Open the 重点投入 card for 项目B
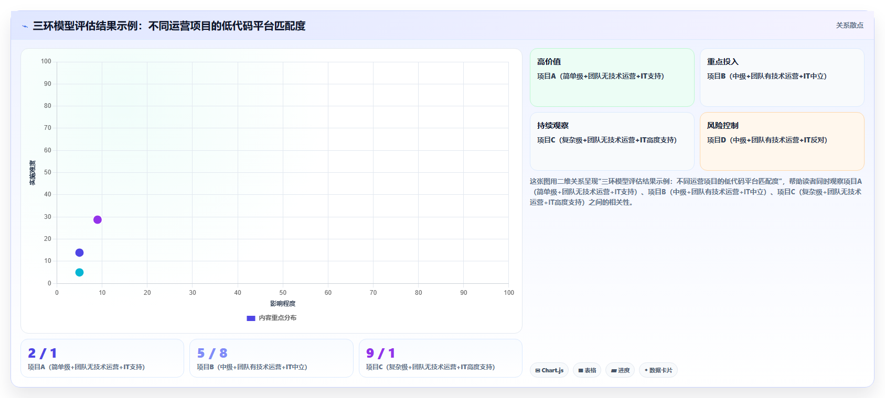This screenshot has width=885, height=398. coord(782,78)
